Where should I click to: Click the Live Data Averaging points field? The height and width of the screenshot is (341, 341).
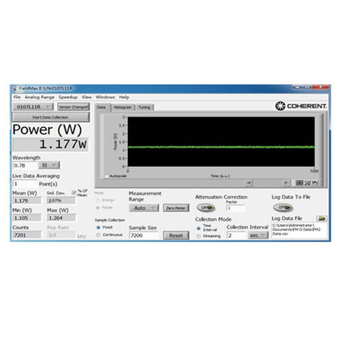tap(25, 184)
